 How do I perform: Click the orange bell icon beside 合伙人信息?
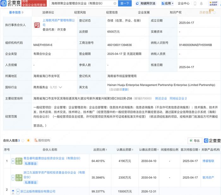(28, 140)
